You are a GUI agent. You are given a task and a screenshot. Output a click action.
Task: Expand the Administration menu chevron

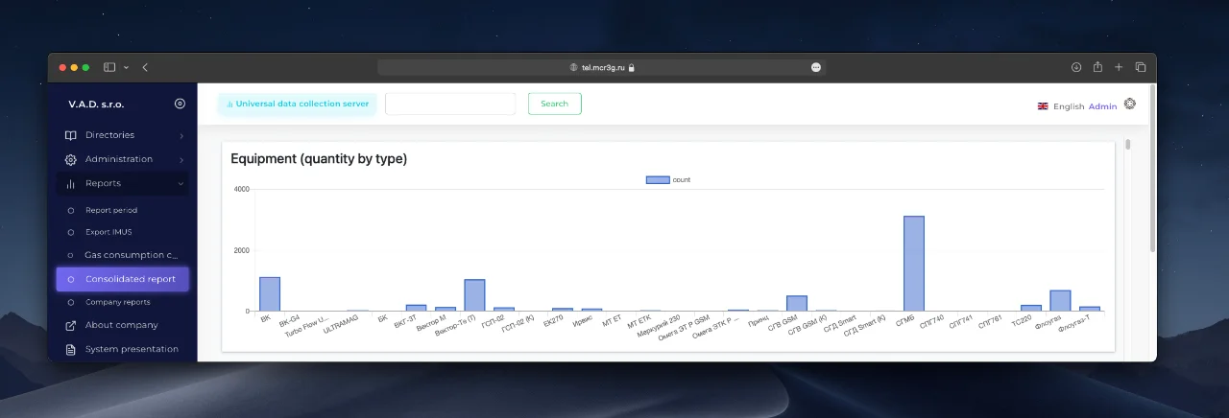(x=181, y=160)
